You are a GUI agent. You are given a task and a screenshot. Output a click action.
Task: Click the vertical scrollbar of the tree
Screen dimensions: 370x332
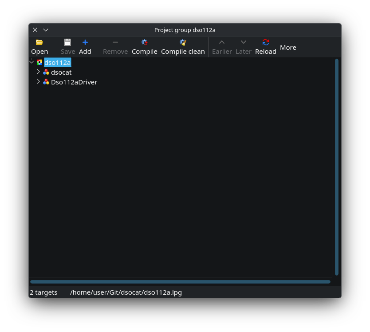coord(336,167)
